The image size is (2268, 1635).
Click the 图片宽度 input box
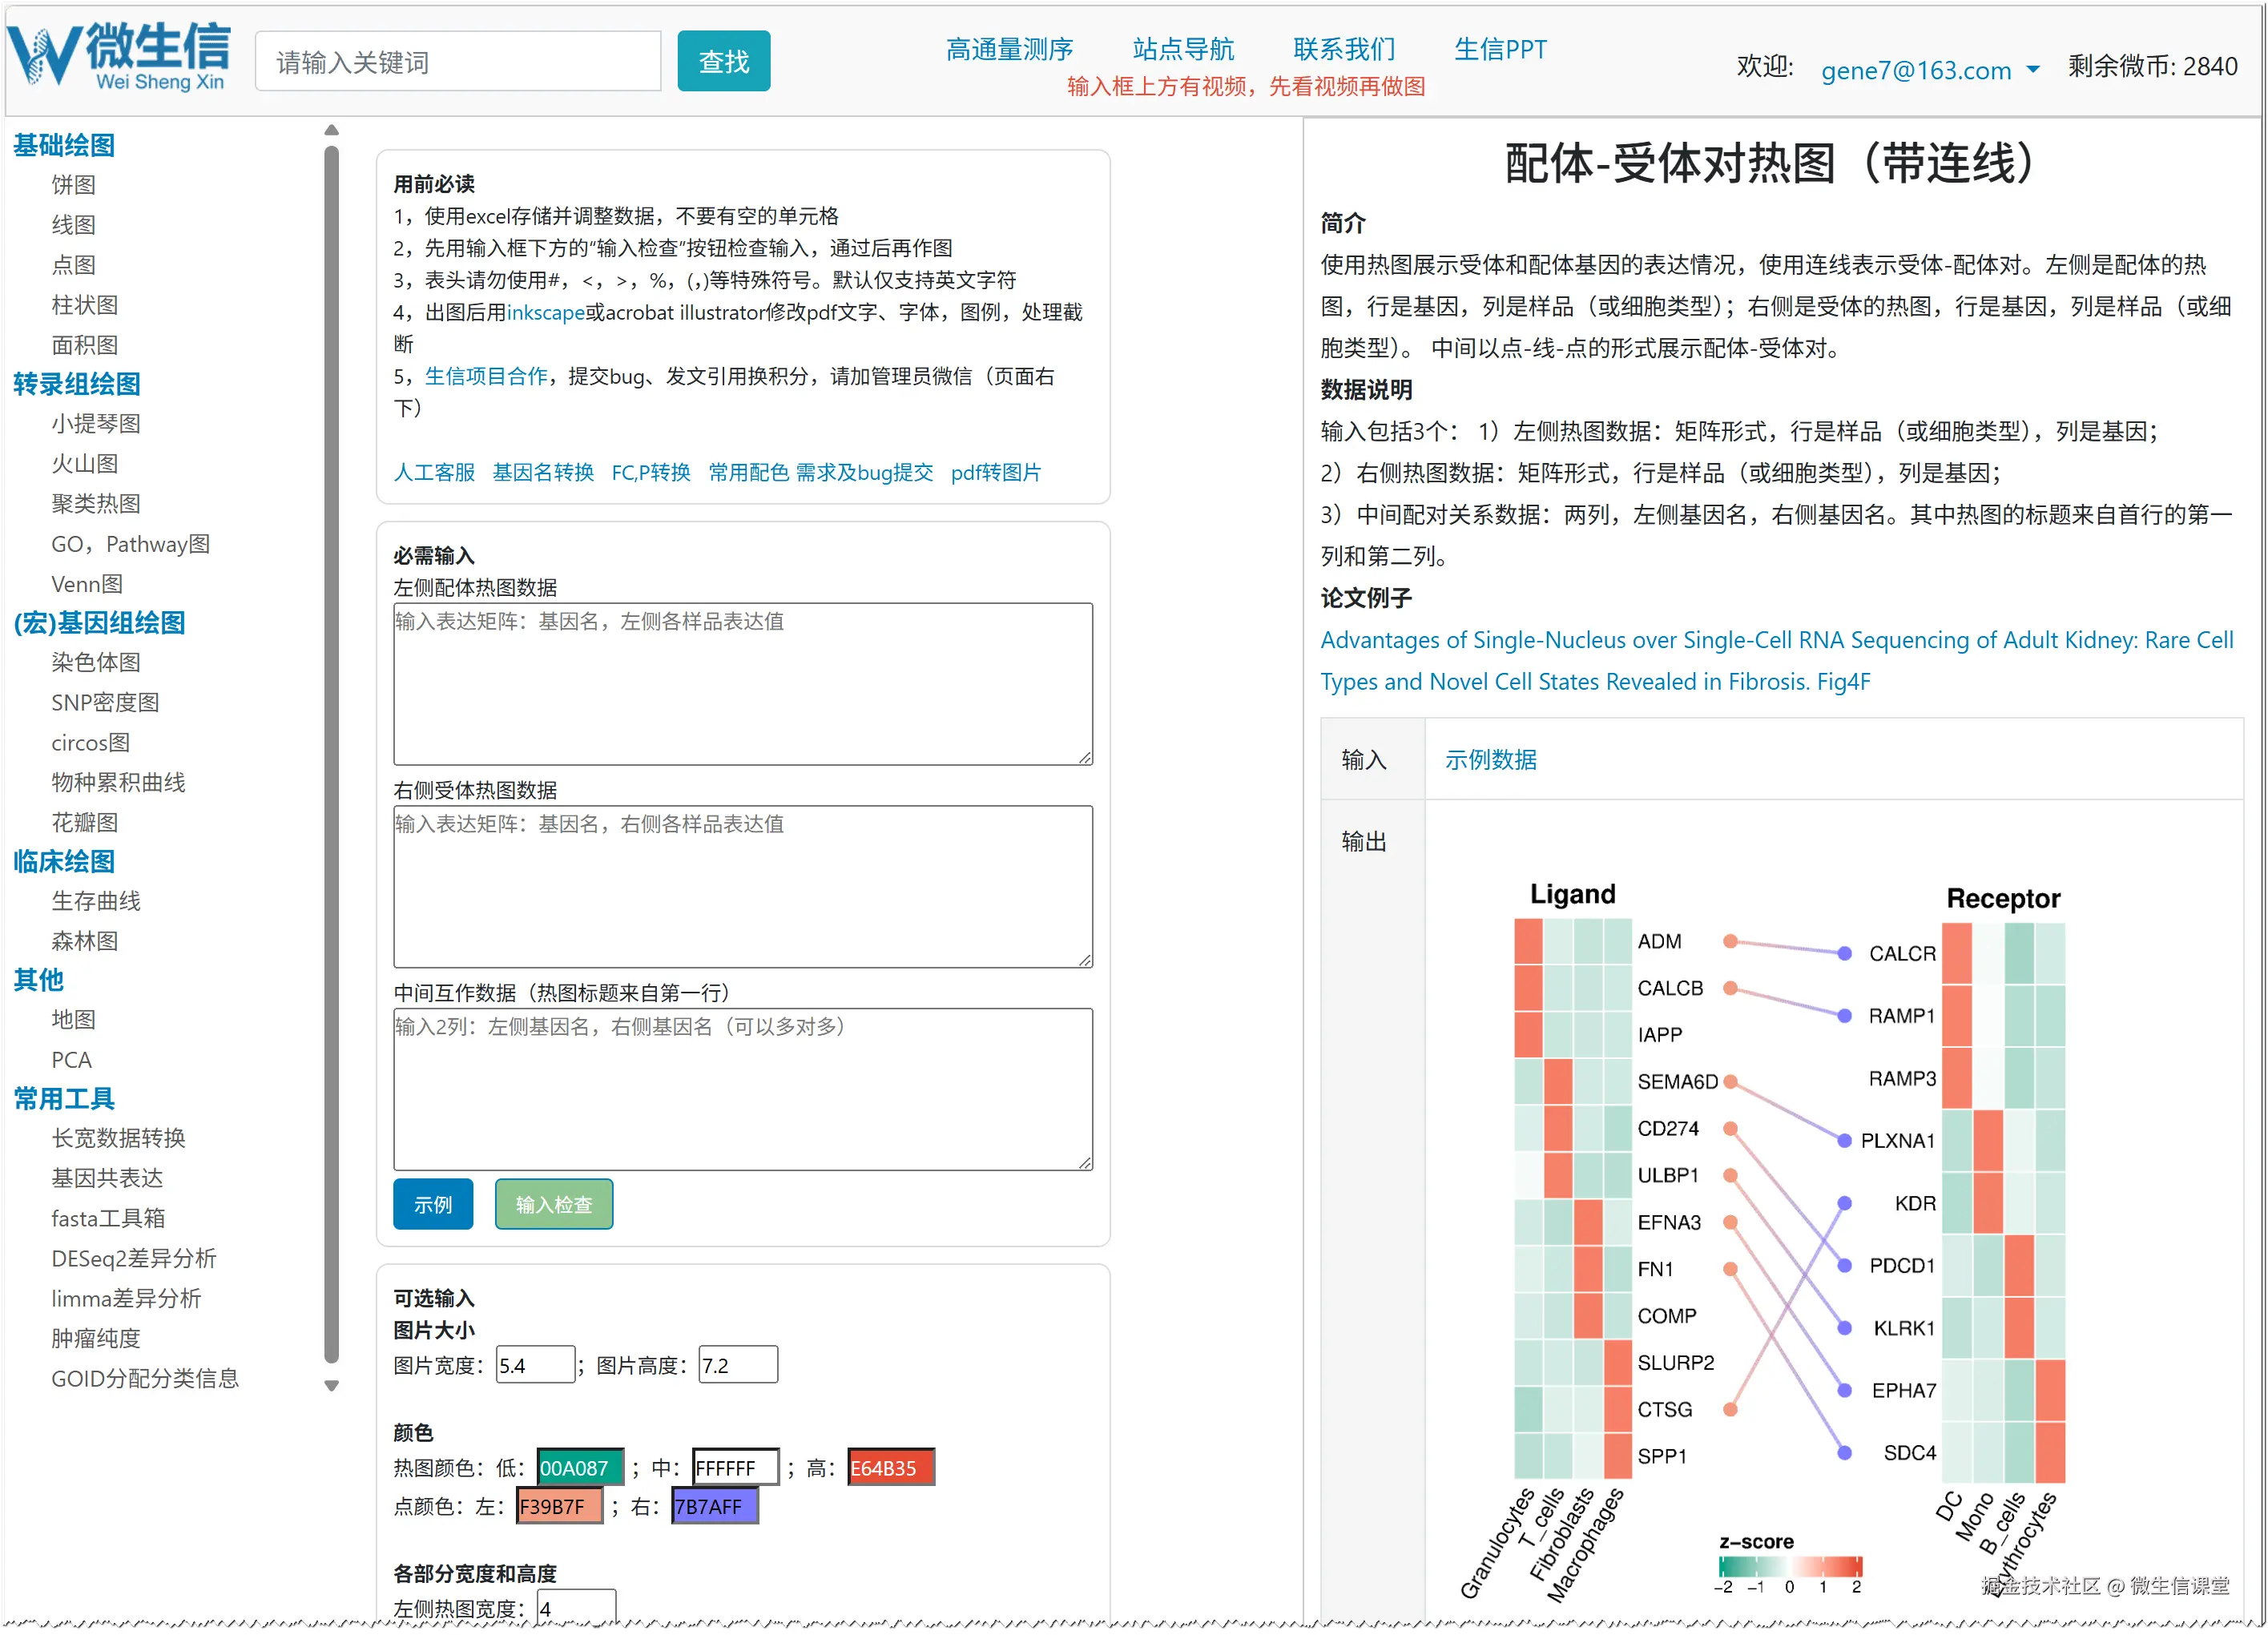coord(535,1365)
